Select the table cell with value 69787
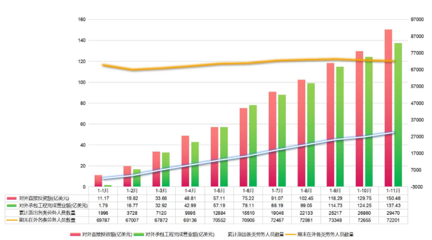This screenshot has height=240, width=432. coord(102,220)
